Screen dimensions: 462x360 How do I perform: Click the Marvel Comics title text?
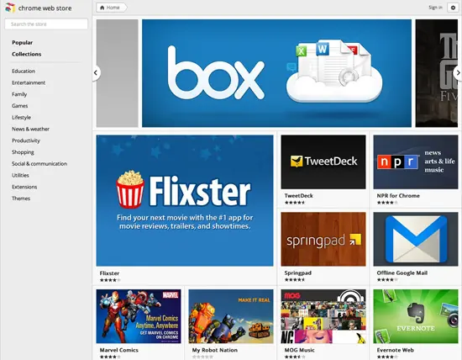pos(118,350)
